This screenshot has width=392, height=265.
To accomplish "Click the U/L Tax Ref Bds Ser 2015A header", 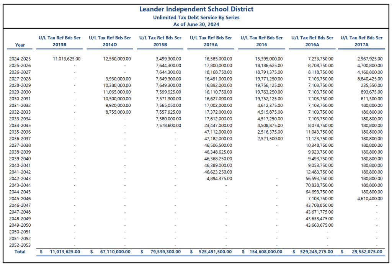I will [211, 41].
